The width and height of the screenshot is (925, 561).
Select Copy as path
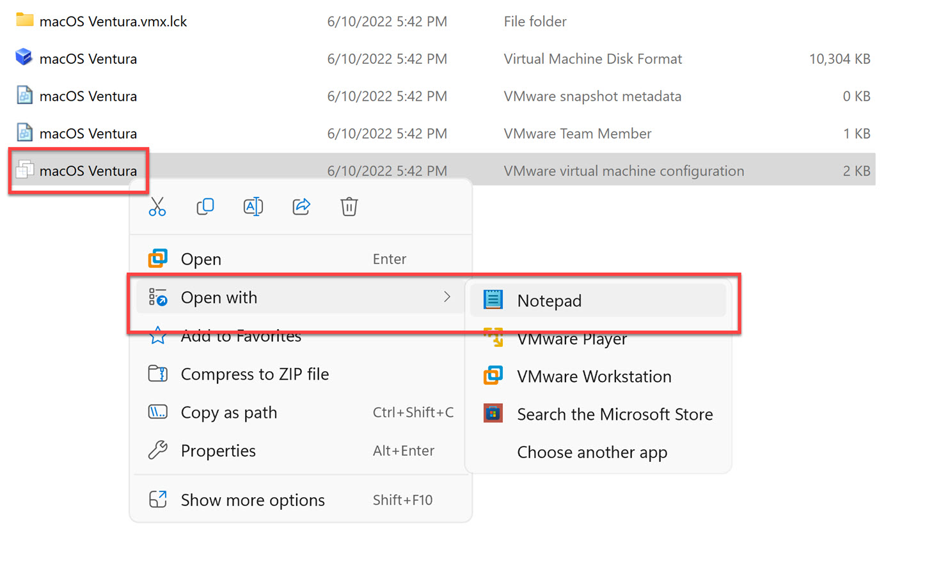pos(228,412)
